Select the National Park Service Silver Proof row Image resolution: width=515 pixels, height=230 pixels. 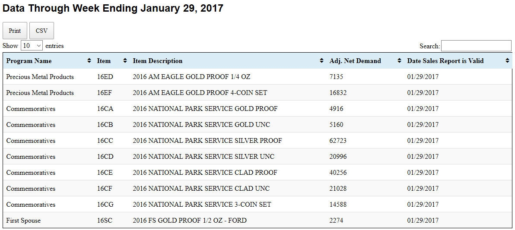coord(257,141)
